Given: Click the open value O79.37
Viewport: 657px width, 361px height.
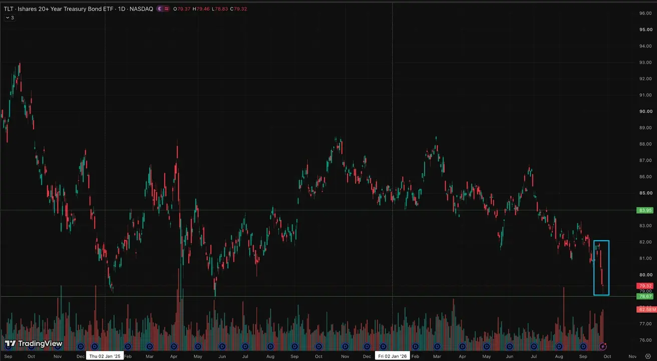Looking at the screenshot, I should [x=181, y=9].
